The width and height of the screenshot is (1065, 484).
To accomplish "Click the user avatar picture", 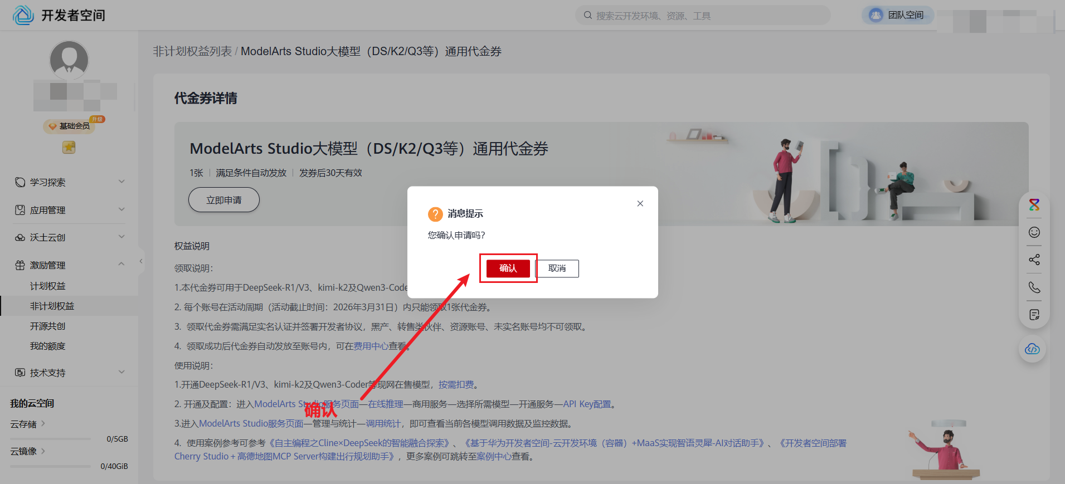I will [x=69, y=60].
